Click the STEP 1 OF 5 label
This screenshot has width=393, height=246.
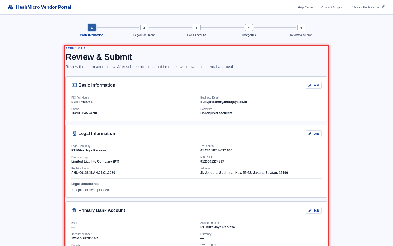75,48
